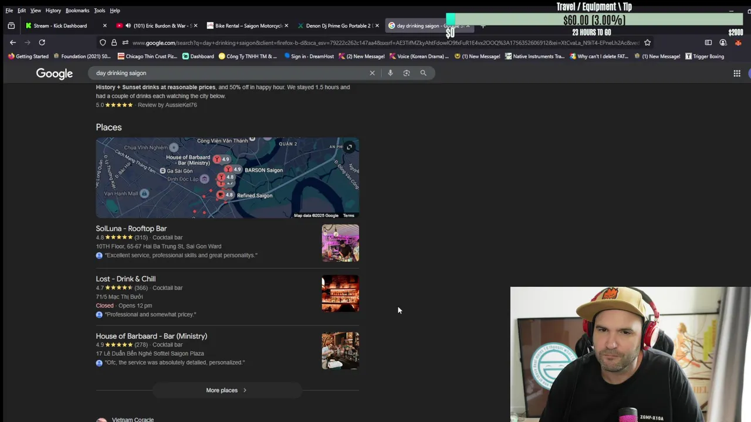Switch to Denon Dj Prime Go tab
This screenshot has height=422, width=751.
(x=338, y=26)
